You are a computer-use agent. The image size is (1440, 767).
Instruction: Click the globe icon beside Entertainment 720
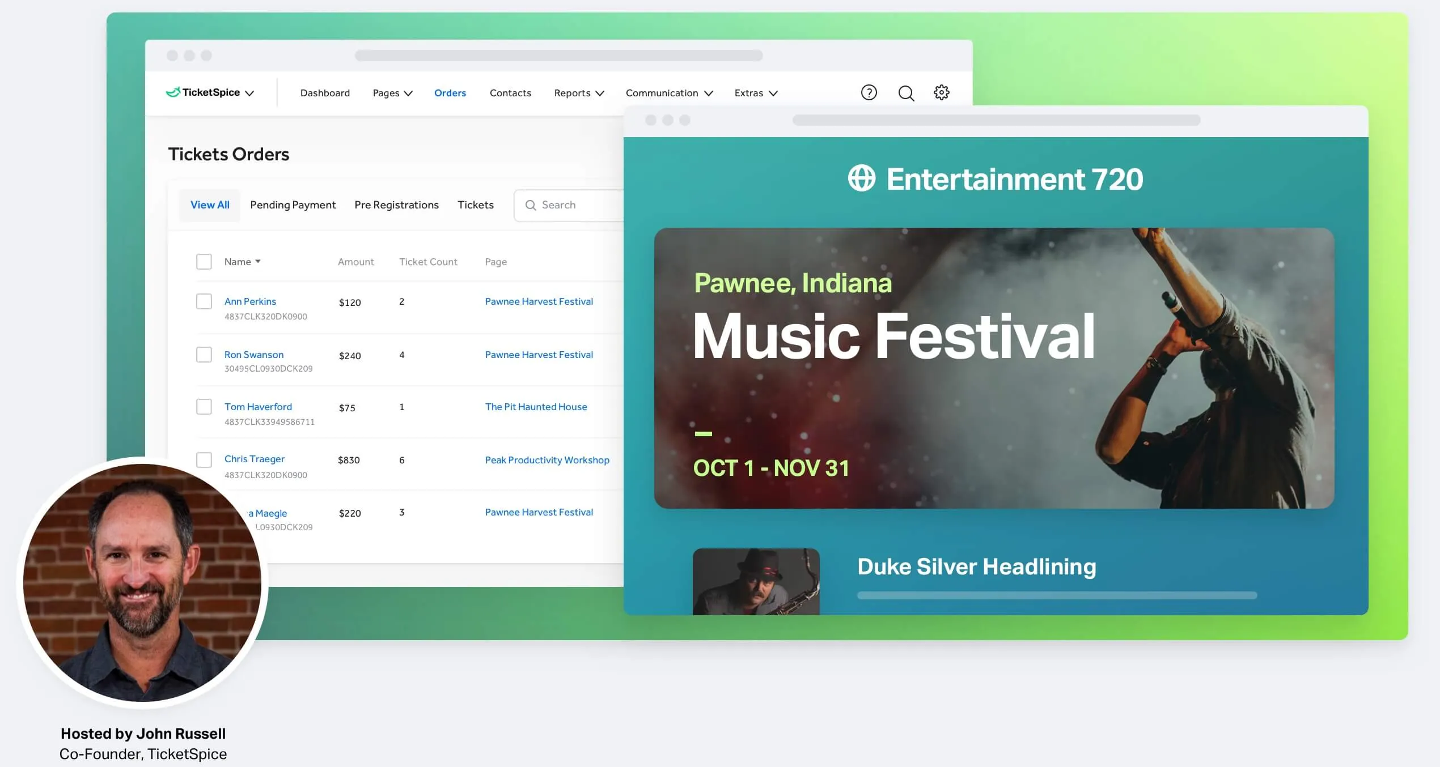[x=861, y=178]
